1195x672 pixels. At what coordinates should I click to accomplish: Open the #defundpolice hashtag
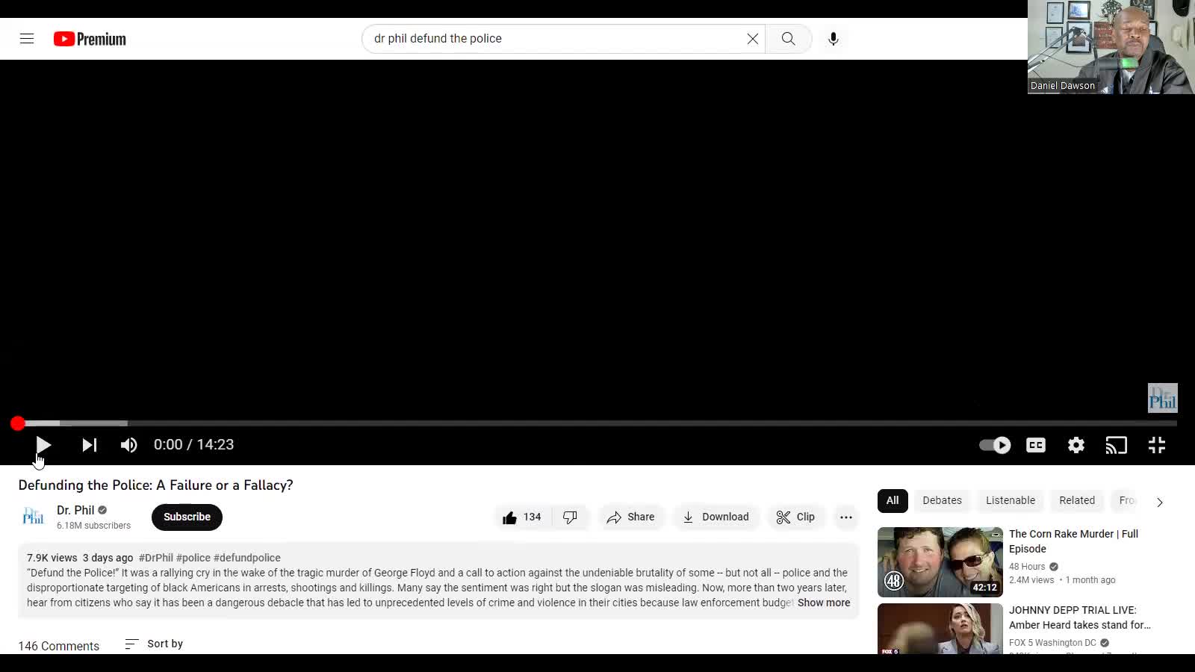pyautogui.click(x=247, y=558)
